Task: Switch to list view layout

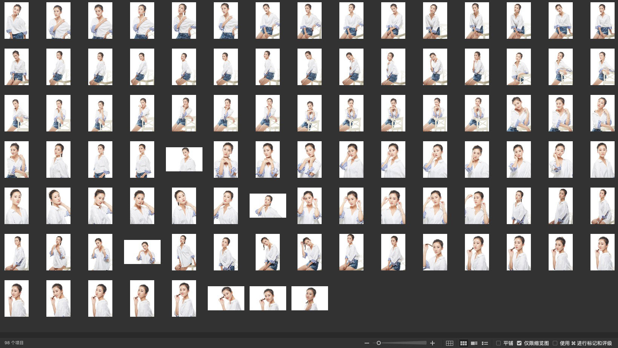Action: (485, 343)
